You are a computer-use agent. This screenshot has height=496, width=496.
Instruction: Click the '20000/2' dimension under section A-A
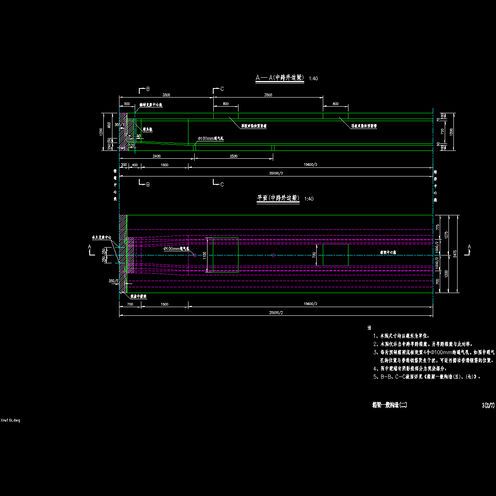(276, 173)
